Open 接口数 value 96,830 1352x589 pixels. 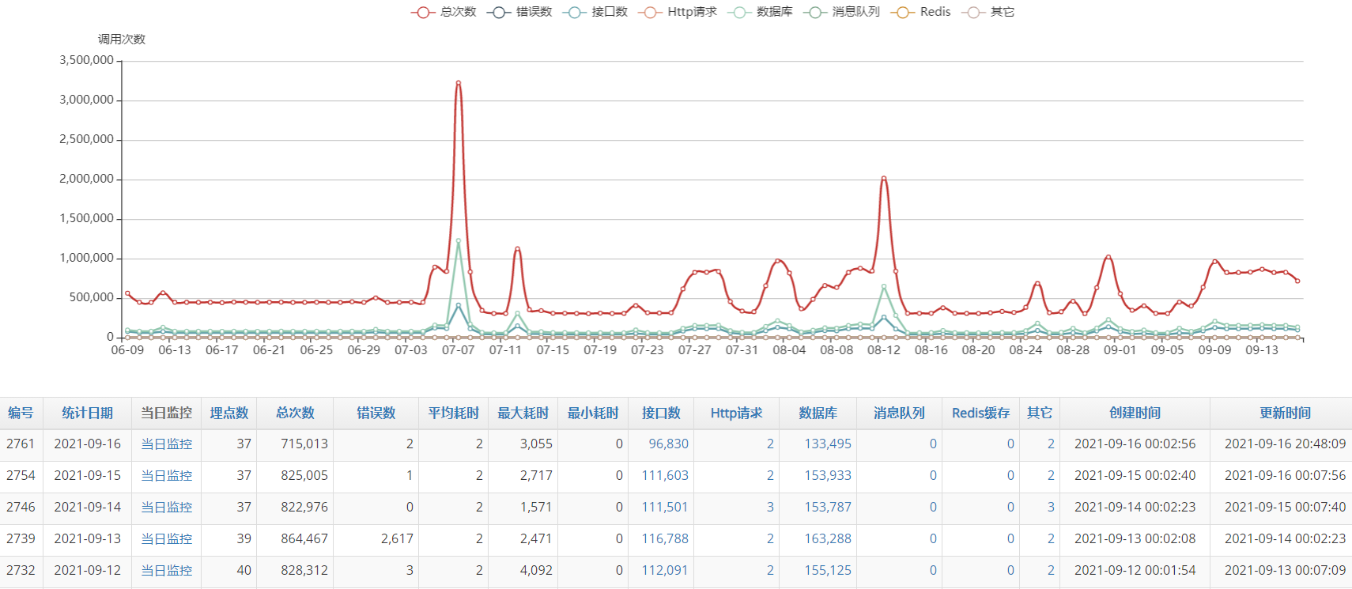click(x=668, y=444)
